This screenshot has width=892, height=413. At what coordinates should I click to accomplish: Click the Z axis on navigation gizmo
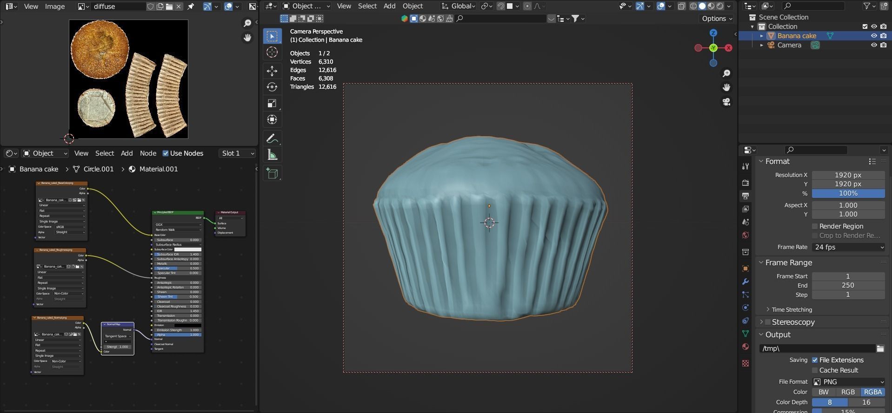pos(713,33)
